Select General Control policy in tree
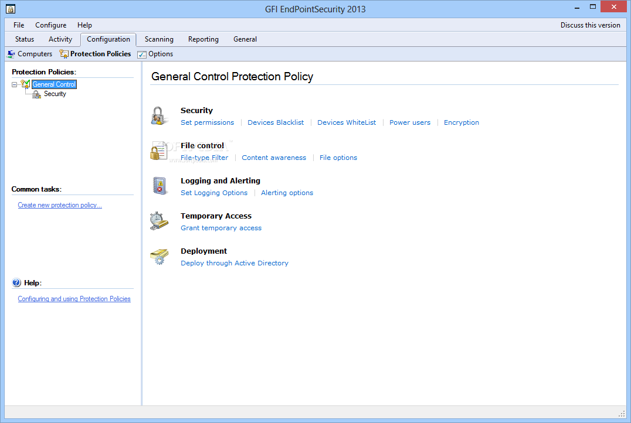631x423 pixels. click(54, 84)
